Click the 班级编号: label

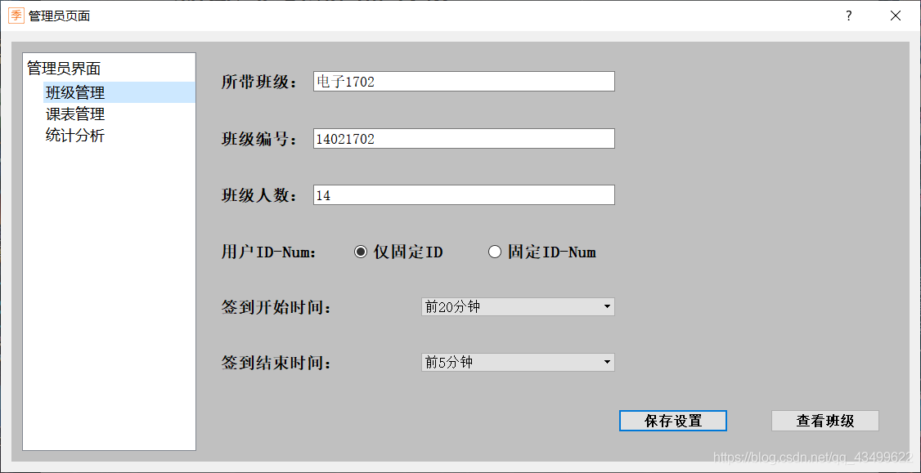tap(259, 139)
